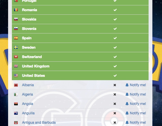
Task: Click the Switzerland flag icon
Action: (16, 57)
